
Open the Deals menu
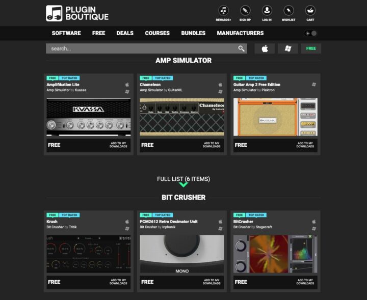[x=125, y=33]
